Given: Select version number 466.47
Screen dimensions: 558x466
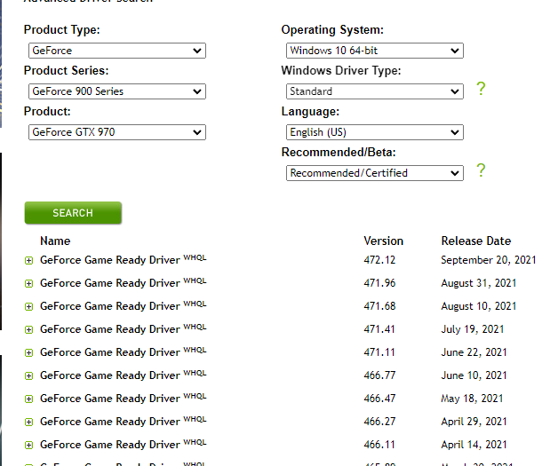Looking at the screenshot, I should [x=379, y=399].
